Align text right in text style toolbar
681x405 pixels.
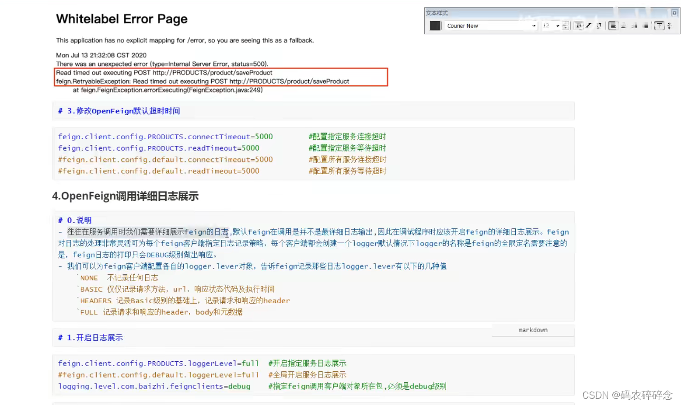634,25
